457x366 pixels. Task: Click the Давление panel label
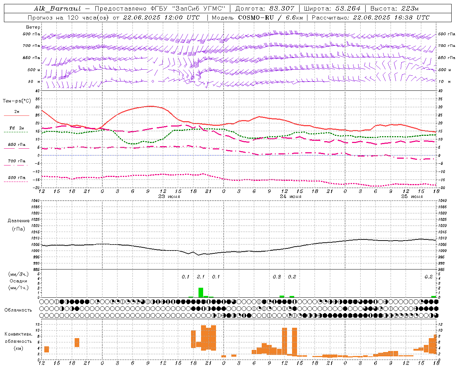tap(19, 221)
